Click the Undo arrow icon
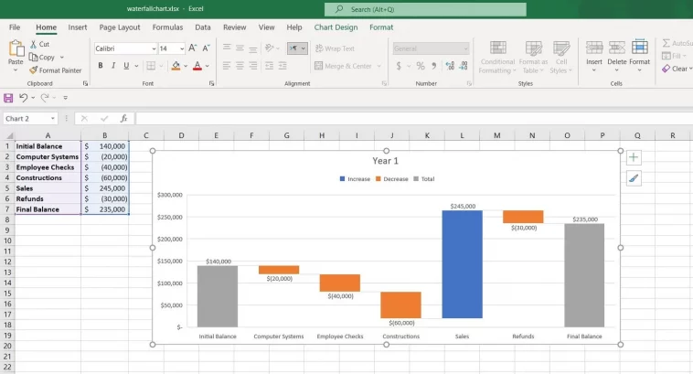Image resolution: width=693 pixels, height=374 pixels. pos(24,97)
